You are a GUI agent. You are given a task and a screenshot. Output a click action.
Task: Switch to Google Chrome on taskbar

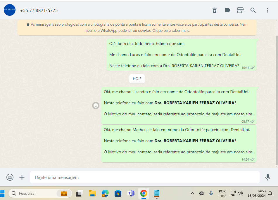144,193
